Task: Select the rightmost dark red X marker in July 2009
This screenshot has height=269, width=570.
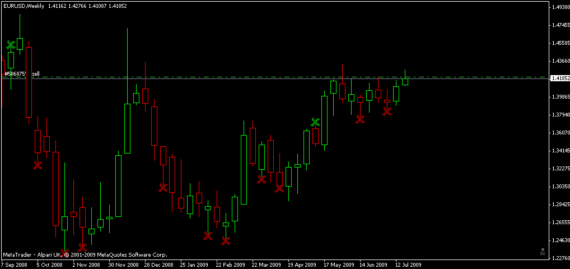Action: (x=387, y=112)
